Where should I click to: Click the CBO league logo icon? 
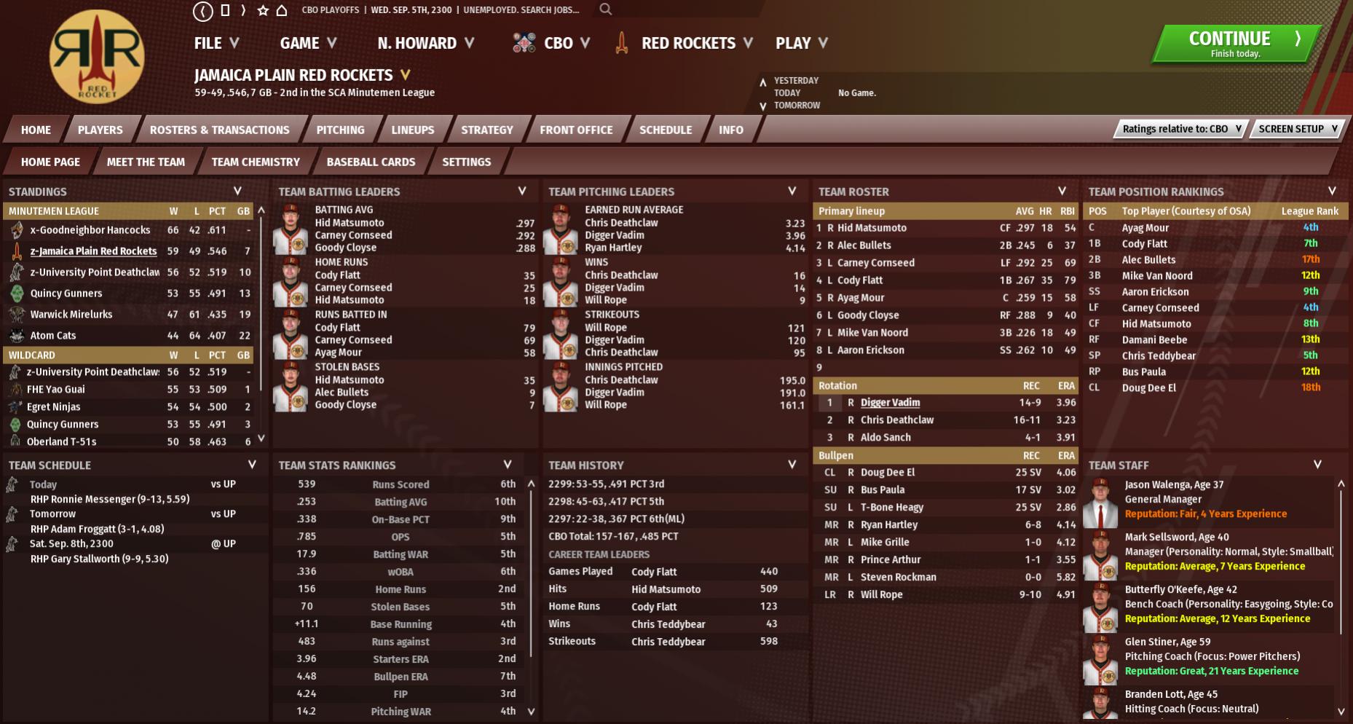tap(524, 43)
